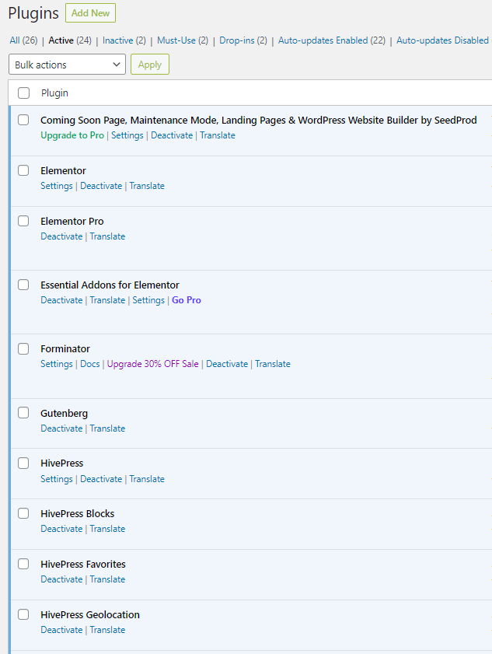Click Translate under HivePress Favorites
This screenshot has width=492, height=654.
pyautogui.click(x=107, y=580)
